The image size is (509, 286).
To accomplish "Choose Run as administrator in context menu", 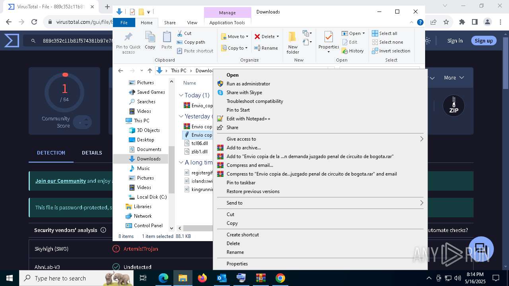I will [320, 84].
